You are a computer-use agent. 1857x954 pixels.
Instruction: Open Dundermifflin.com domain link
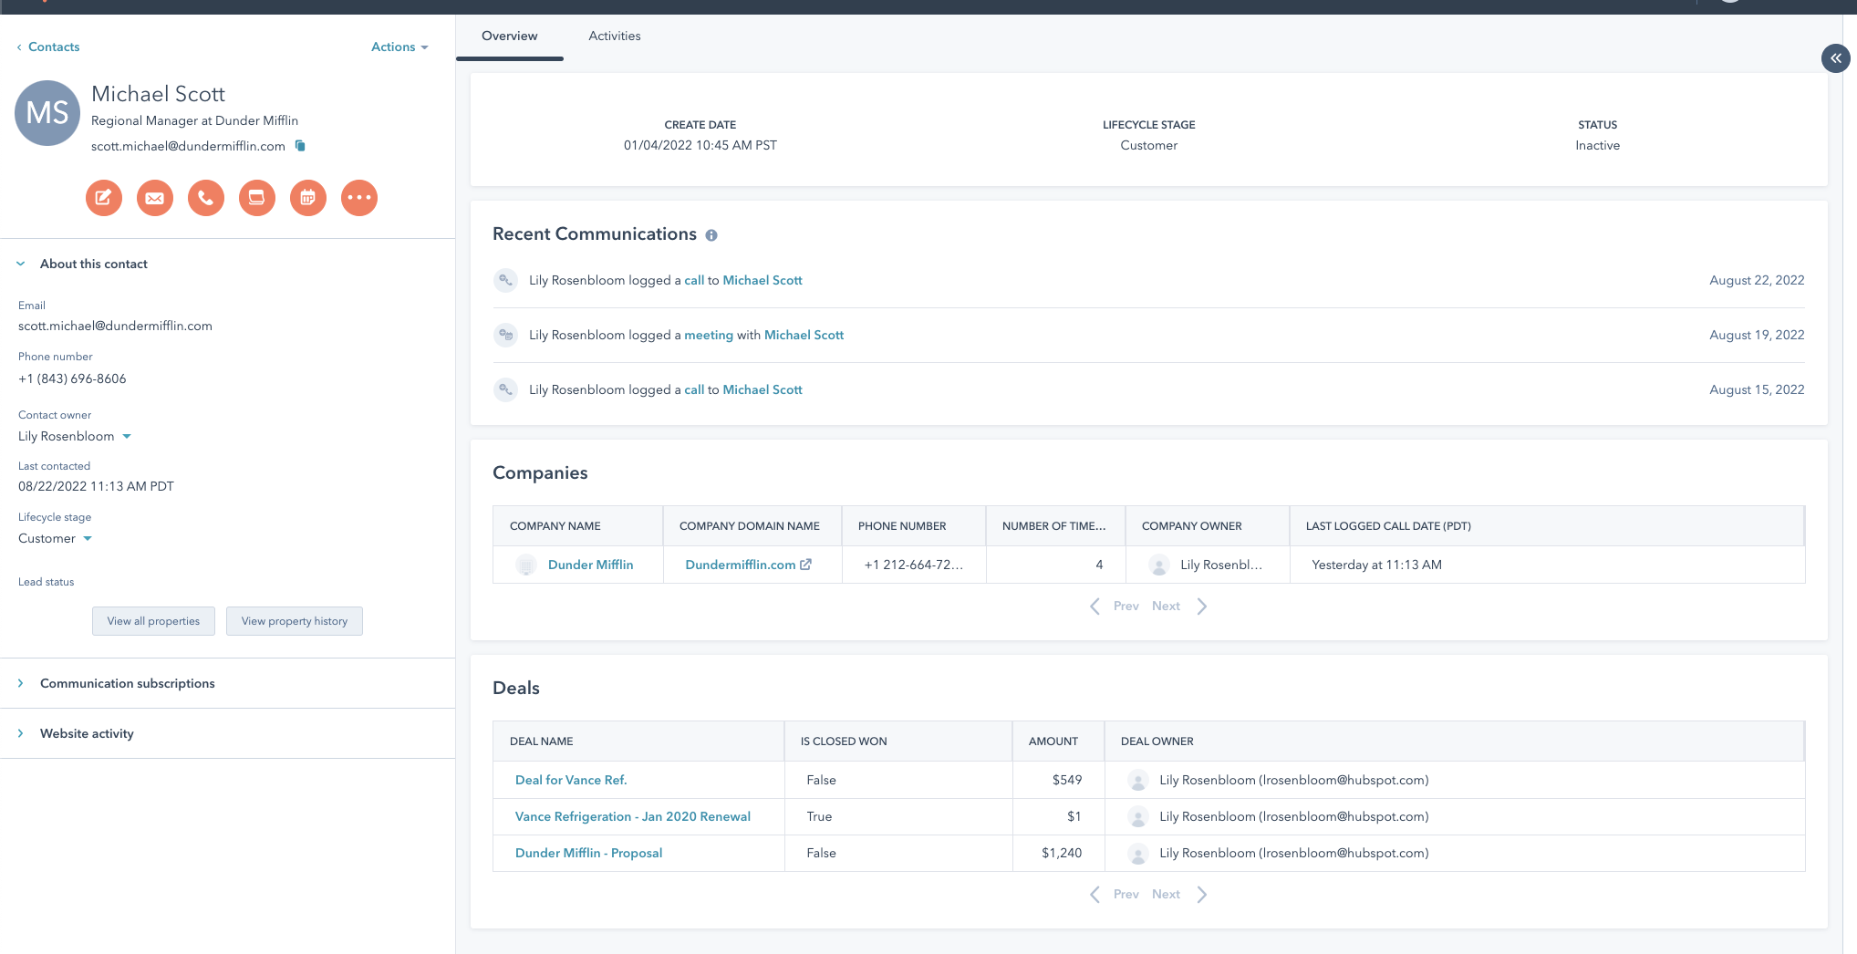pyautogui.click(x=740, y=565)
